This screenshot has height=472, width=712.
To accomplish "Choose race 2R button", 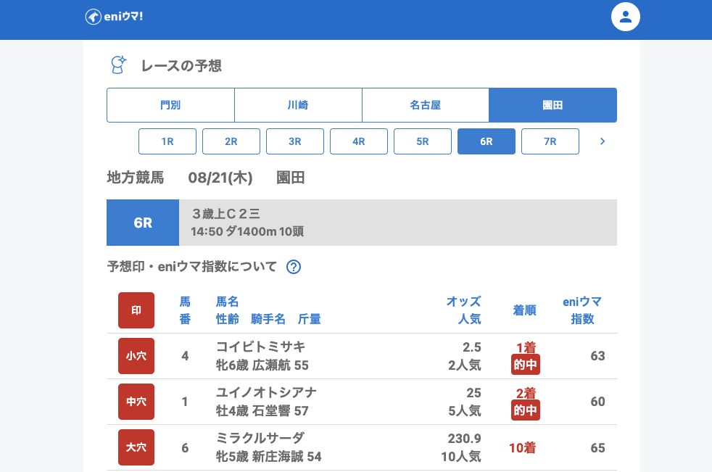I will [231, 141].
